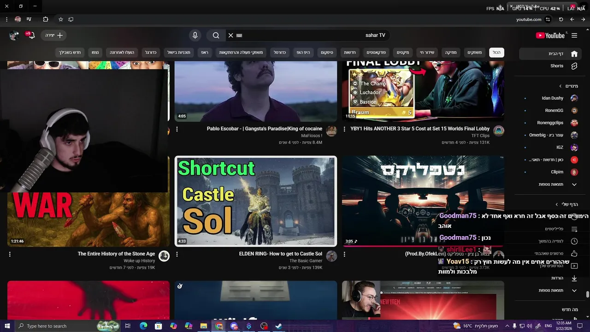590x332 pixels.
Task: Open Steam from the taskbar
Action: click(x=279, y=326)
